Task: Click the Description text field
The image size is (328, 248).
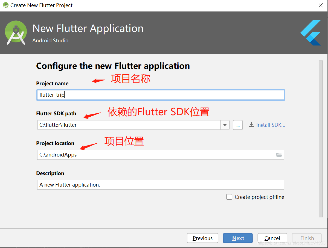Action: click(x=161, y=185)
